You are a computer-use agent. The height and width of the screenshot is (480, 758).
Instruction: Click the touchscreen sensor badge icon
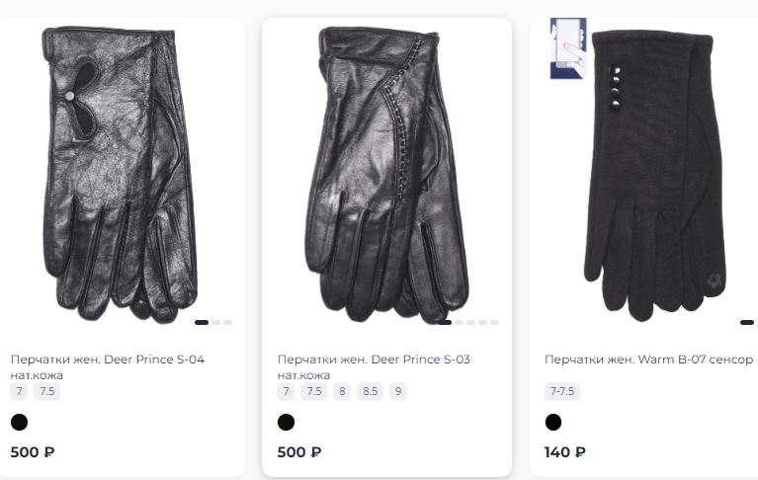point(568,48)
